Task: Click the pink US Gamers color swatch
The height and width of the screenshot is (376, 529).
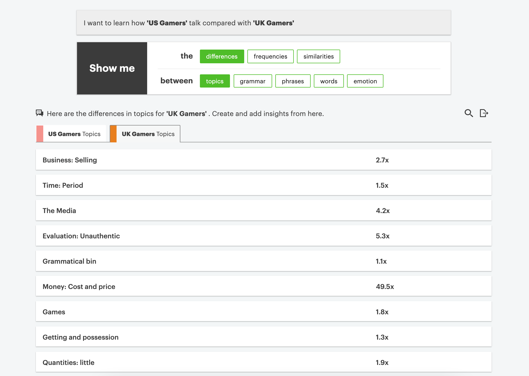Action: point(40,134)
